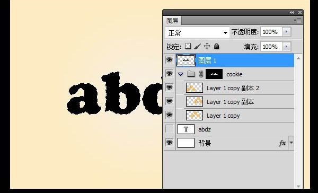Expand effects arrow on 背景 layer
The image size is (318, 193).
(x=291, y=143)
